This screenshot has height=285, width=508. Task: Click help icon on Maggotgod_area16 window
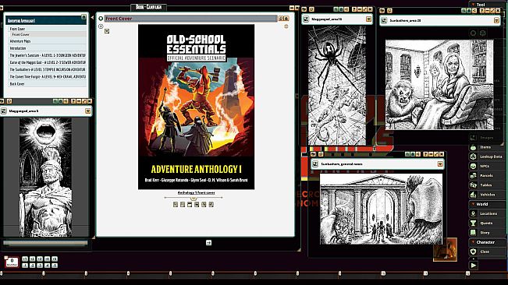(x=354, y=9)
